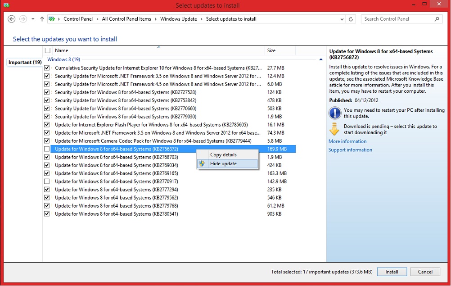Image resolution: width=451 pixels, height=286 pixels.
Task: Click the Control Panel breadcrumb
Action: click(x=78, y=19)
